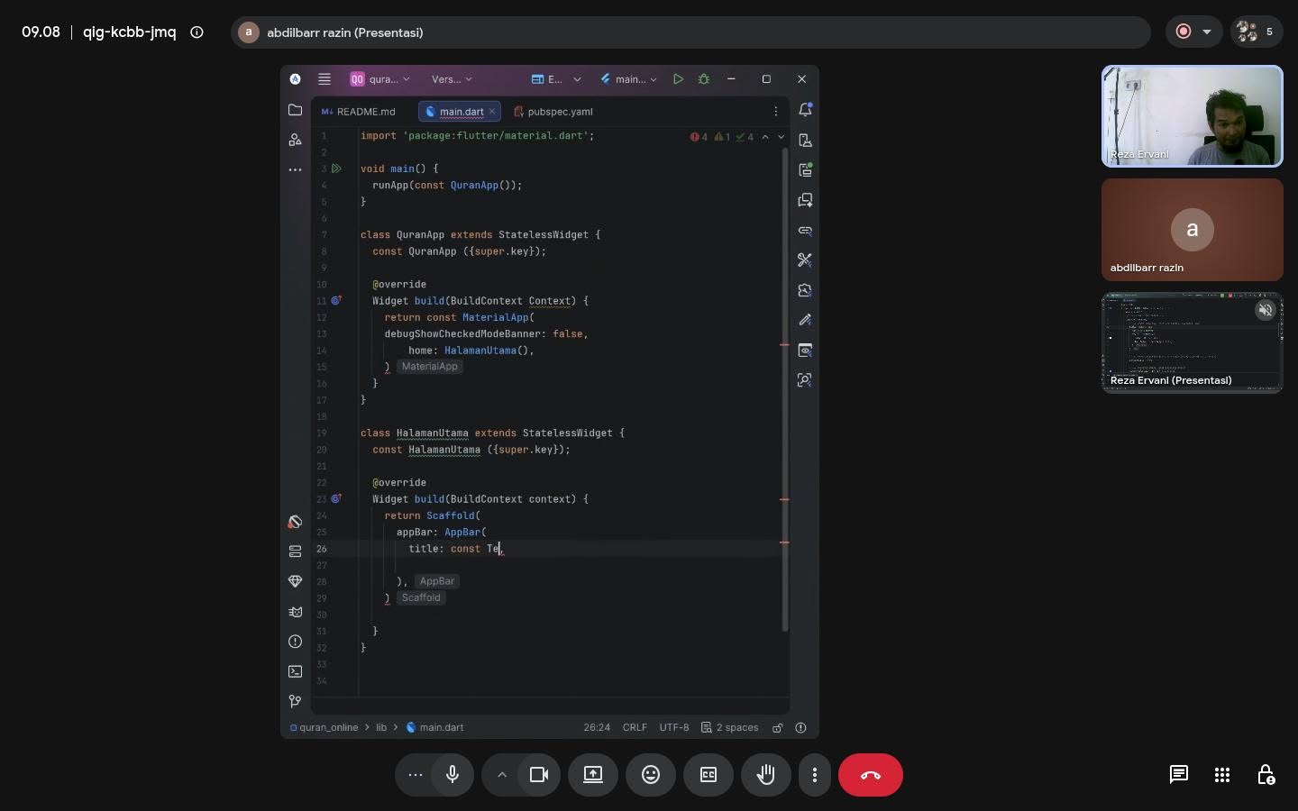
Task: Open the IDE main hamburger menu
Action: (x=324, y=79)
